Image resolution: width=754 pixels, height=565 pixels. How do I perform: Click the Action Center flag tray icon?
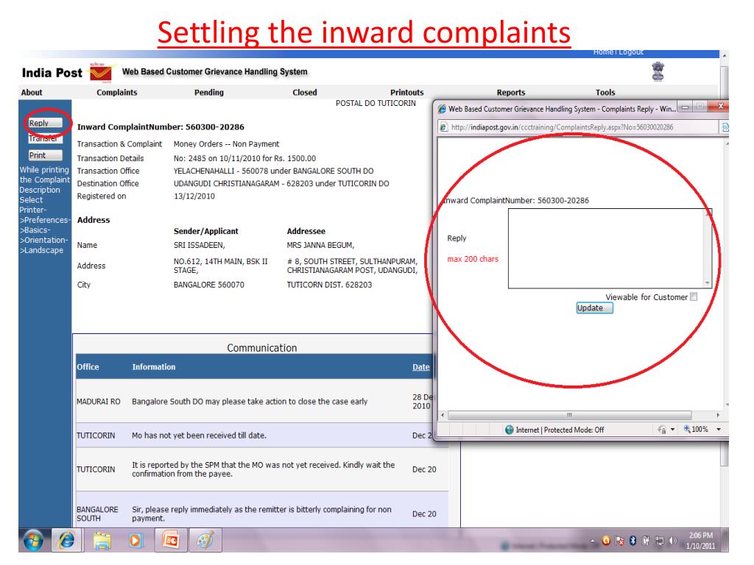(619, 541)
